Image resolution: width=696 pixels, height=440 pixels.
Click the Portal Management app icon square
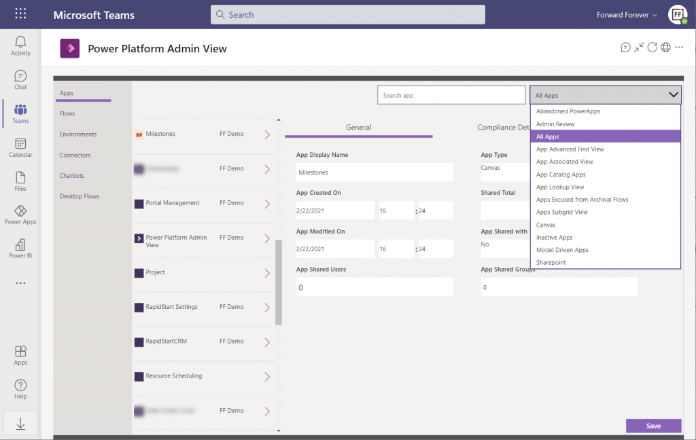coord(139,204)
